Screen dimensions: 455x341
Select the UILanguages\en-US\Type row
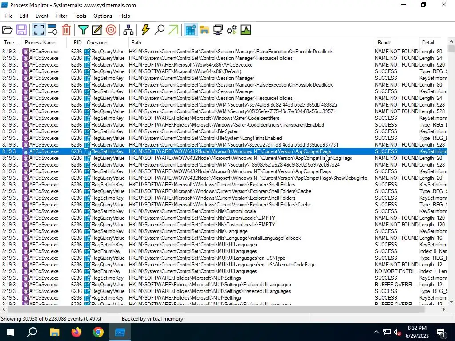pos(224,258)
